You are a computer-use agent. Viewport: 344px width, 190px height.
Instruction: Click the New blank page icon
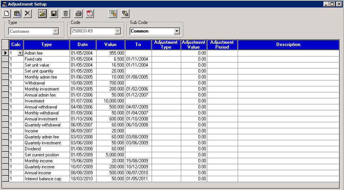pos(7,13)
